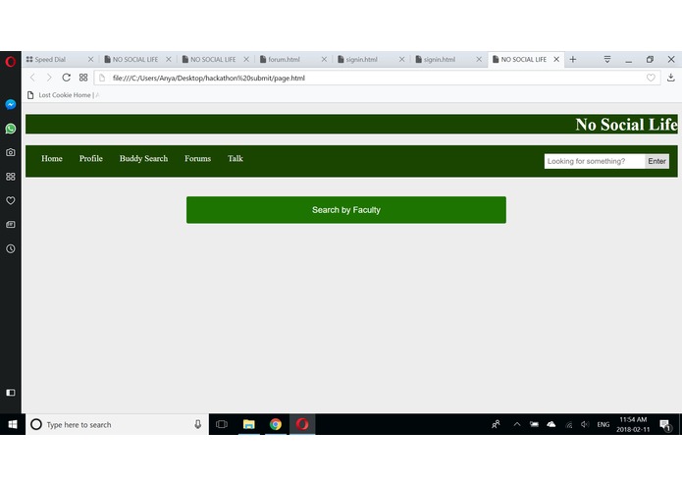Close the Speed Dial tab
The image size is (682, 485).
[90, 59]
